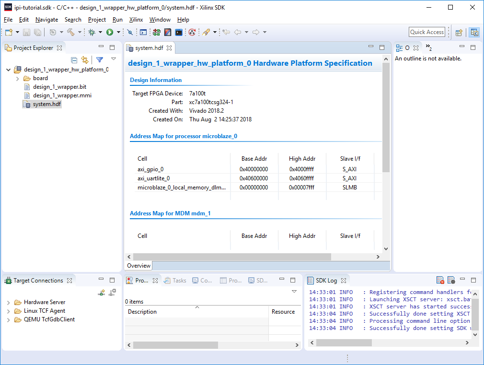Click the Skip All Breakpoints icon

point(130,32)
